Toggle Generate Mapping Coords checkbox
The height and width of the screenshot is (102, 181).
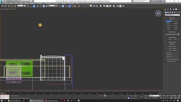click(166, 59)
